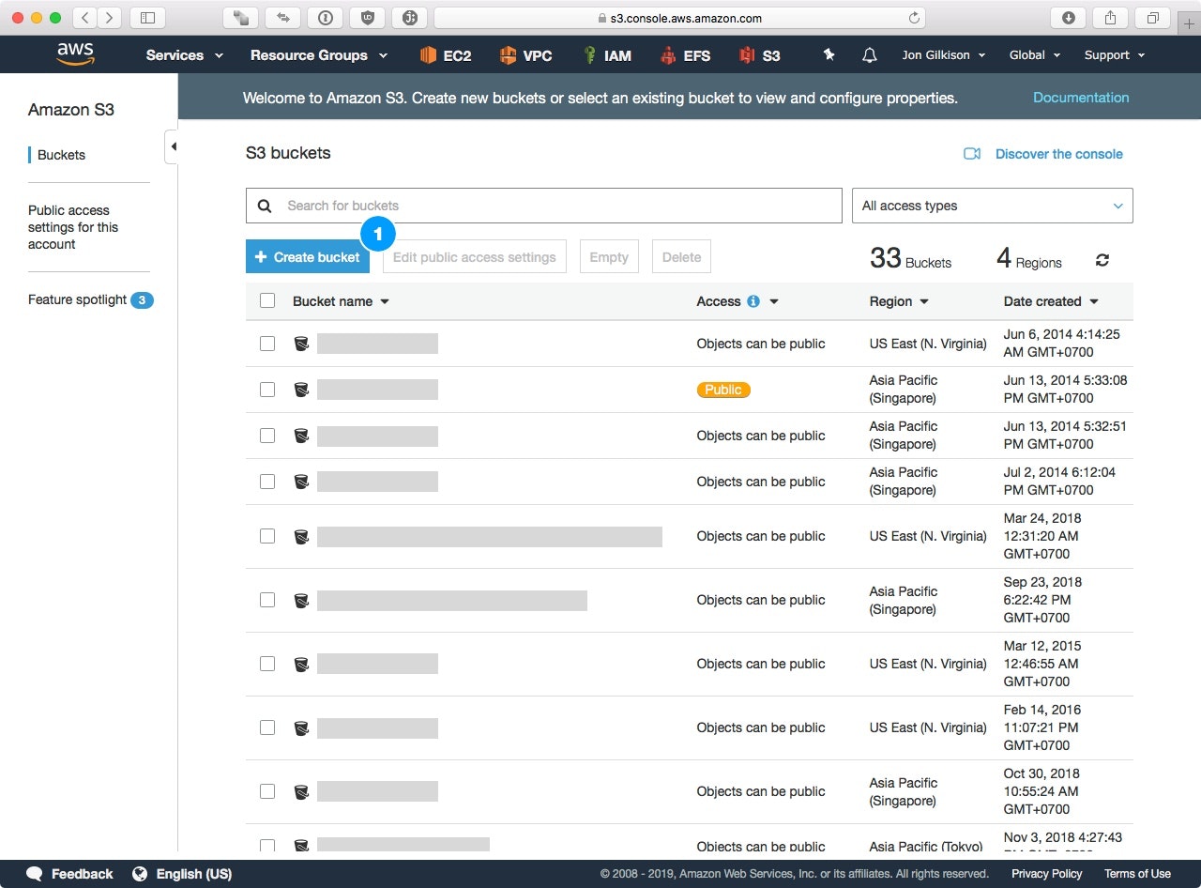Open Safari downloads icon
1201x888 pixels.
(1069, 18)
